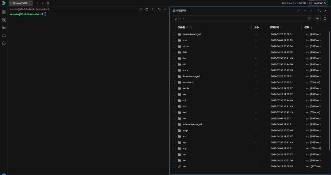The image size is (331, 175).
Task: Open the mnt folder
Action: pyautogui.click(x=185, y=95)
